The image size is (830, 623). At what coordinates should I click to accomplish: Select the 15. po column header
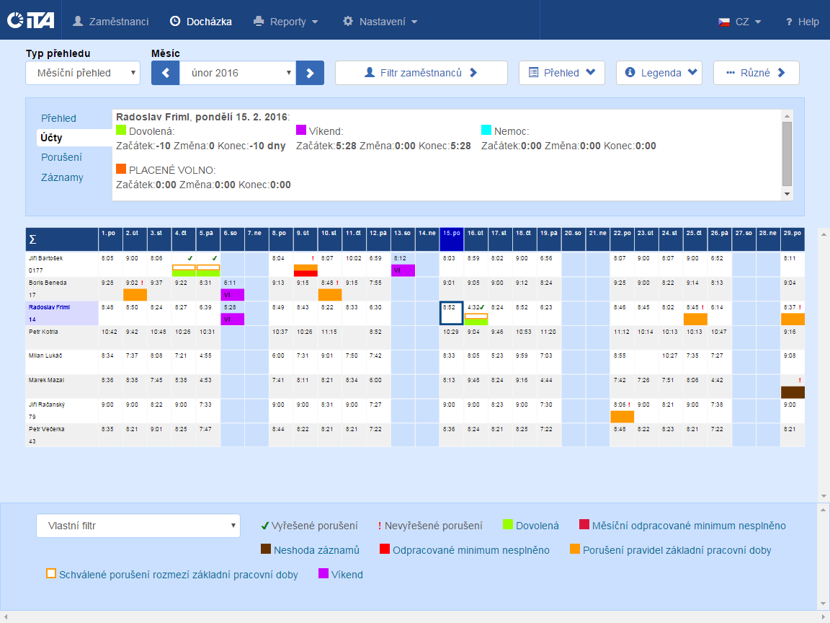pyautogui.click(x=452, y=234)
